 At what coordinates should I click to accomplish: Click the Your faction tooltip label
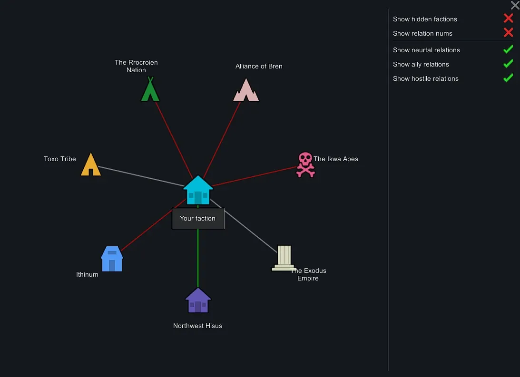click(x=198, y=219)
